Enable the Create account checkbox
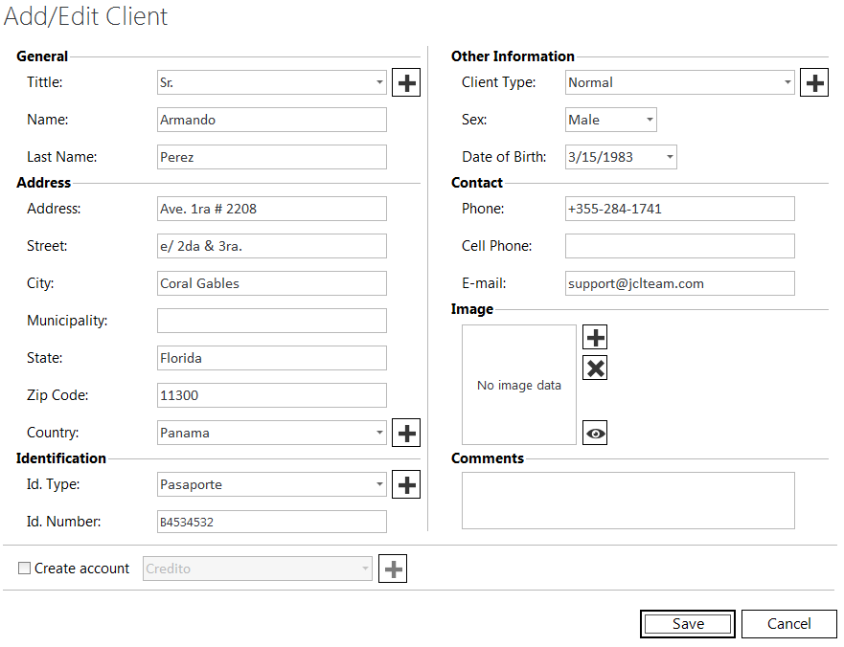Screen dimensions: 844x647 click(25, 569)
